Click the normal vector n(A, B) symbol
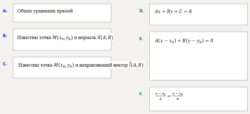This screenshot has width=250, height=114. [105, 37]
